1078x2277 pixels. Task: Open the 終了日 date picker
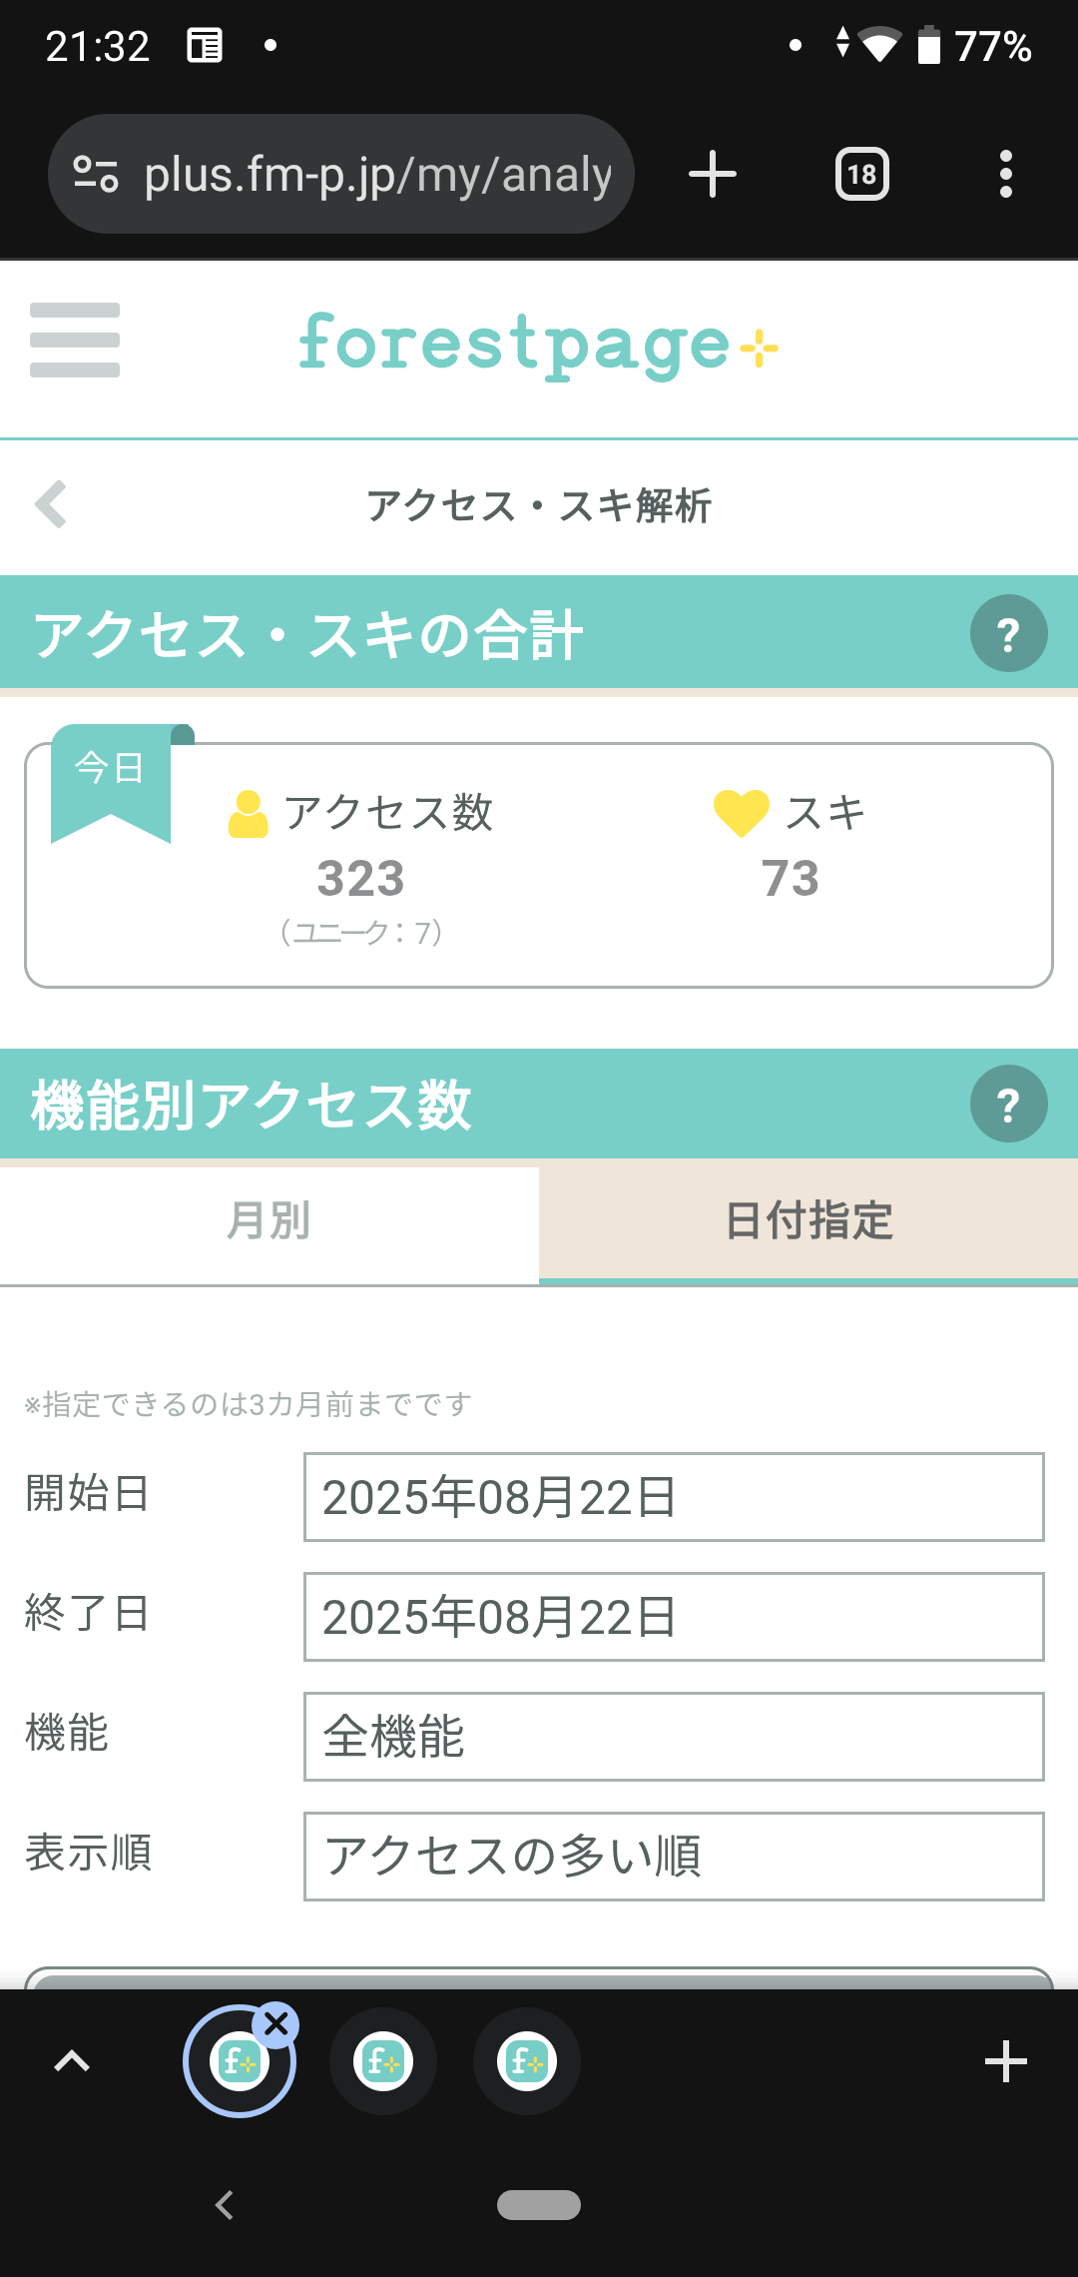point(674,1617)
